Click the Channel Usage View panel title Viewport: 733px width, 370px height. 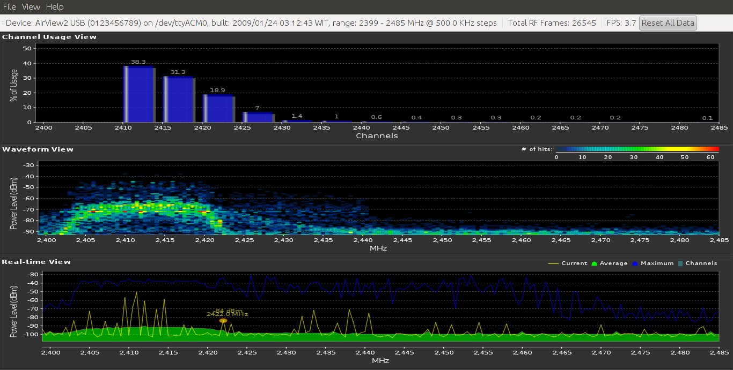coord(49,37)
